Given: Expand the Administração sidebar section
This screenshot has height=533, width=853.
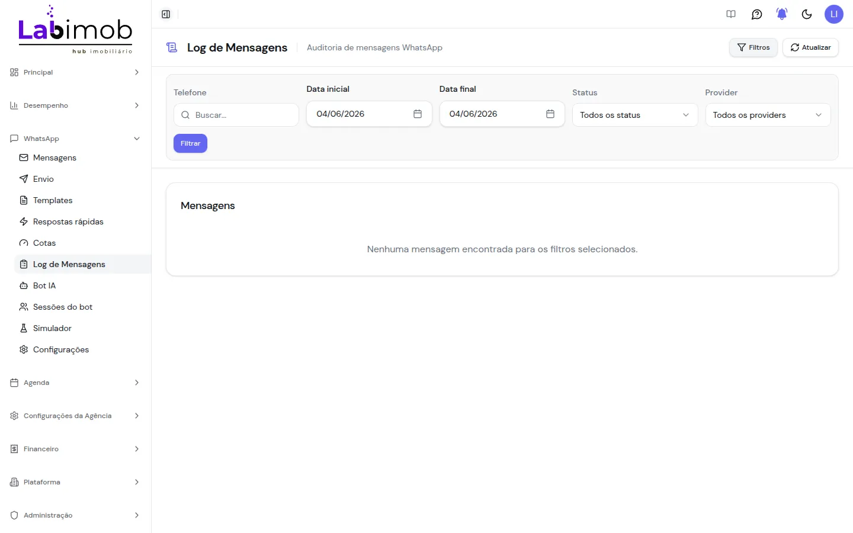Looking at the screenshot, I should click(75, 515).
